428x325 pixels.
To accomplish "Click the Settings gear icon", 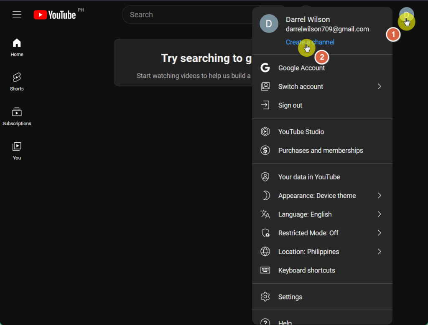I will coord(265,297).
